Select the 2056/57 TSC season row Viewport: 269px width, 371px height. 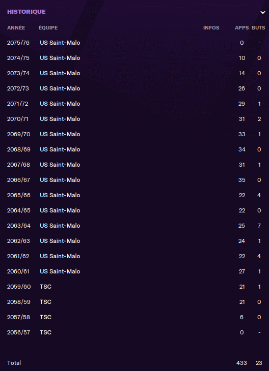pos(134,332)
